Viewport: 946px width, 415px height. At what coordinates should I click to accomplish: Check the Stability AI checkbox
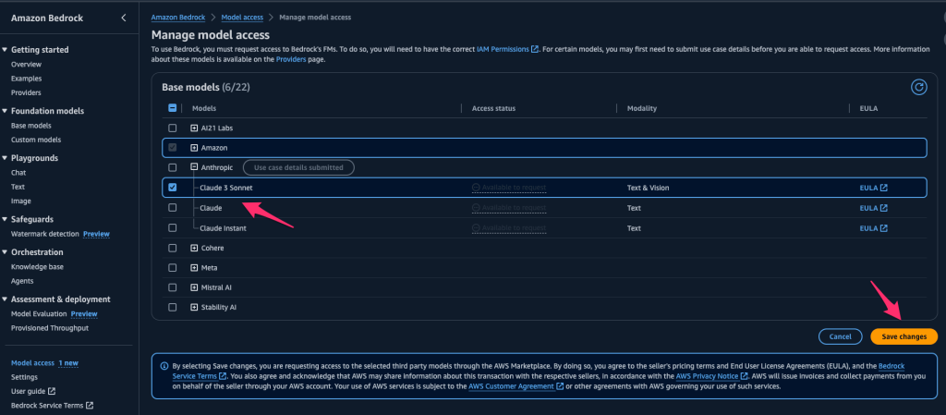(x=173, y=307)
